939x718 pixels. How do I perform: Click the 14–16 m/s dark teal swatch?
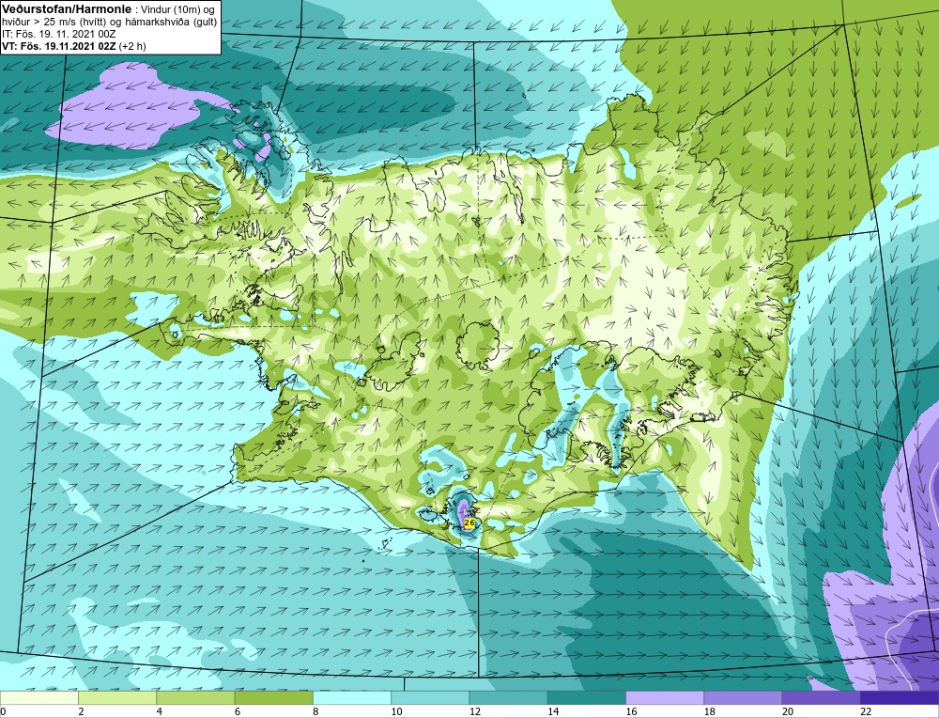pos(586,697)
